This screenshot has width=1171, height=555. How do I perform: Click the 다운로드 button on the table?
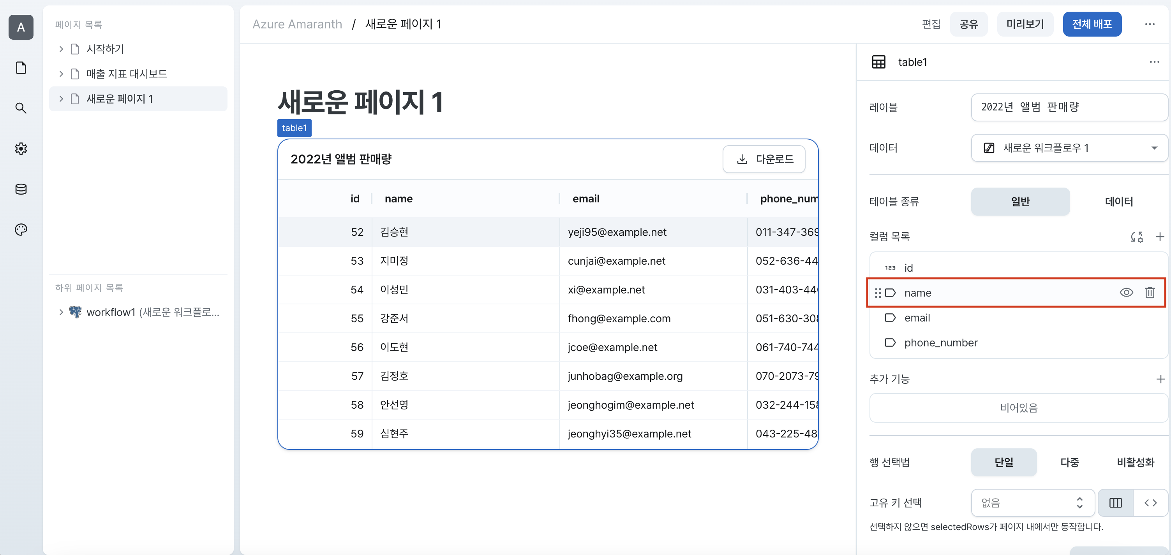click(764, 159)
